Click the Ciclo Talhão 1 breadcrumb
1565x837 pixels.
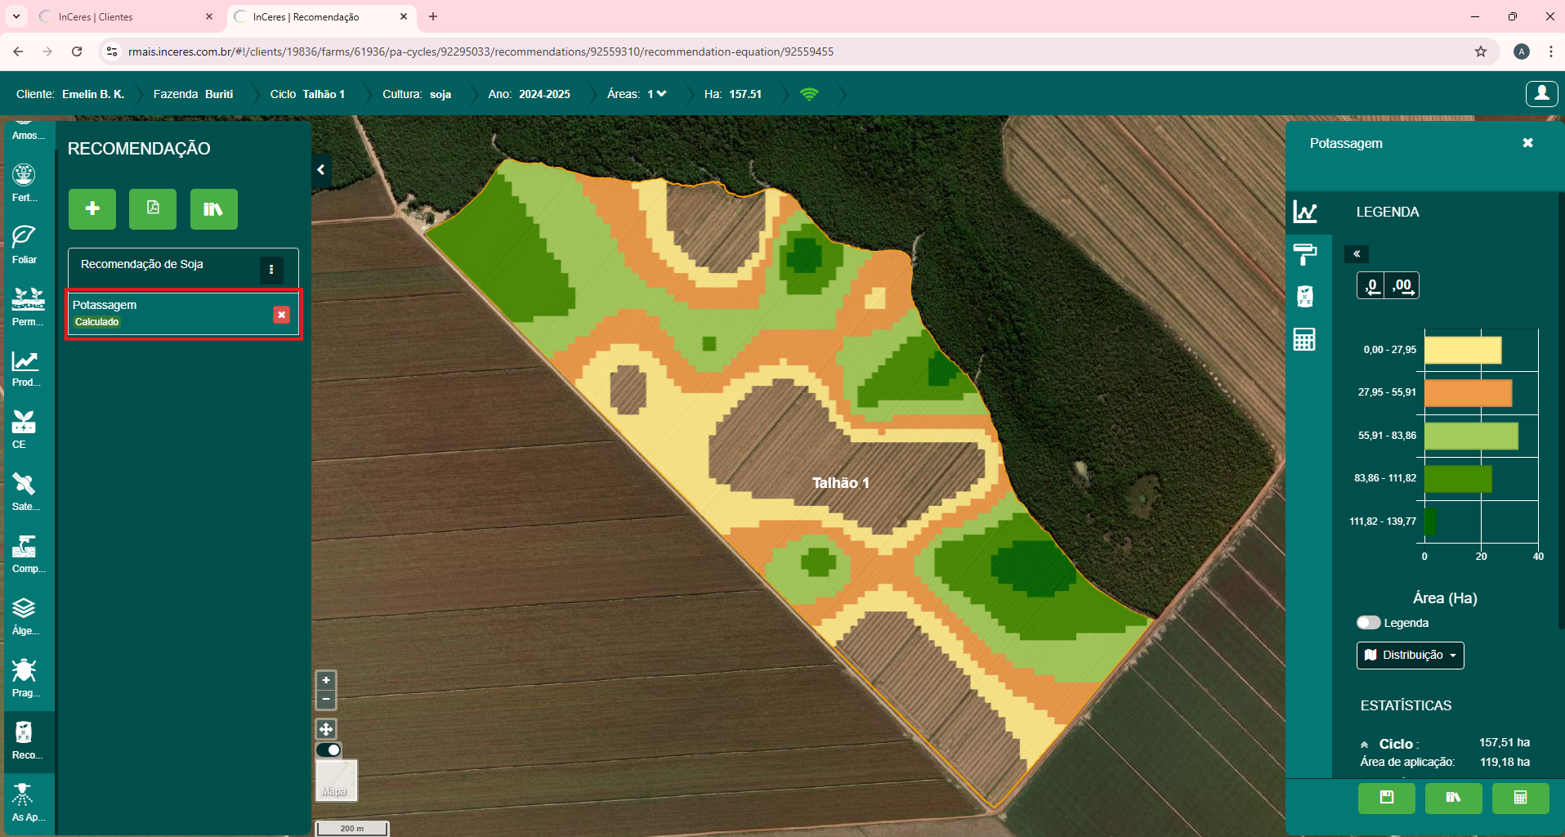coord(307,94)
